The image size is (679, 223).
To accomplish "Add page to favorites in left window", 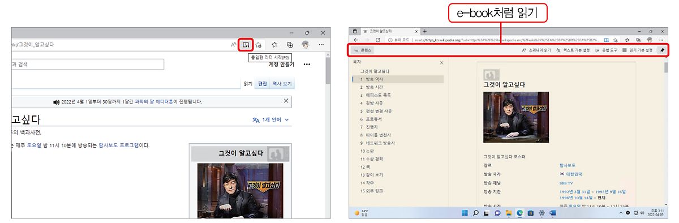I will pos(258,44).
